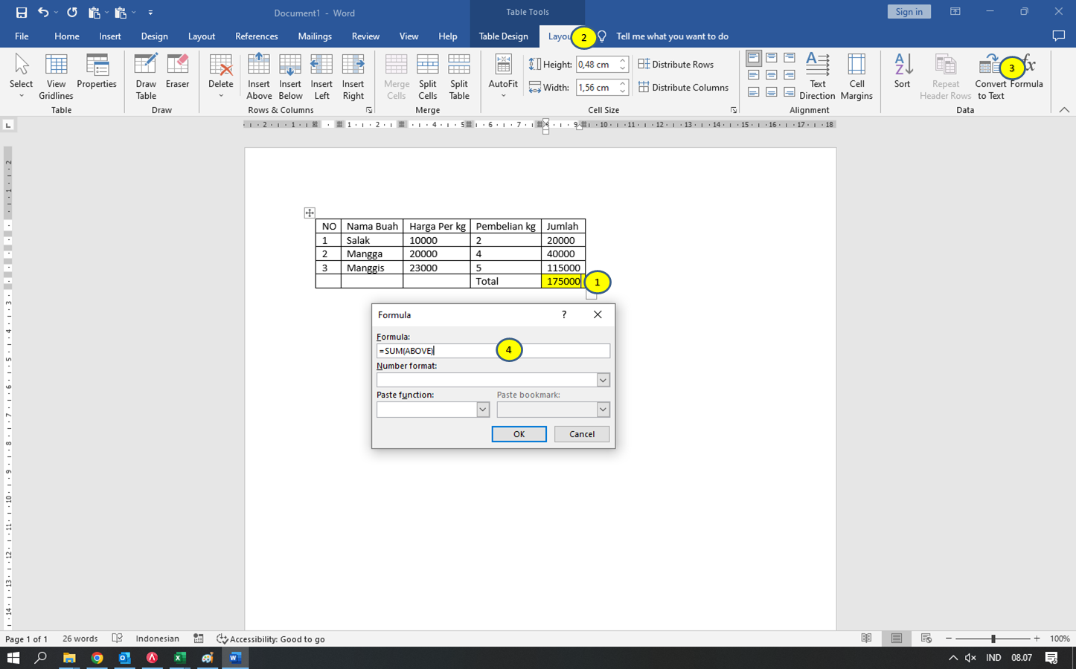1076x669 pixels.
Task: Click the Indonesian language indicator
Action: (x=157, y=639)
